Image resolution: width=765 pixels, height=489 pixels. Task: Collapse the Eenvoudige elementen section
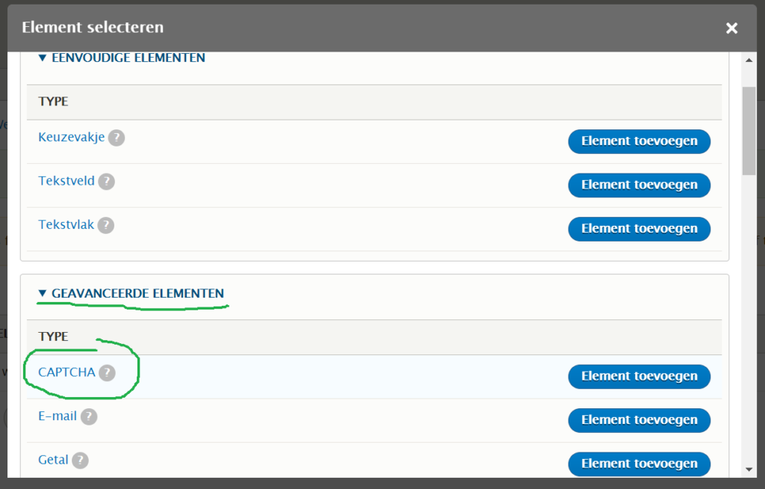(x=121, y=58)
